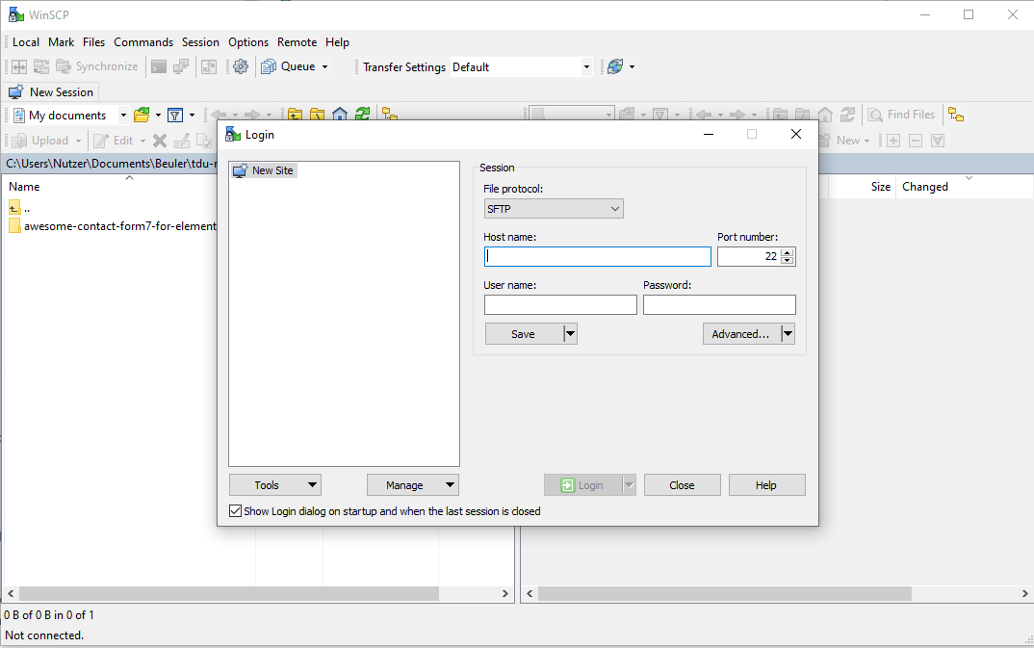The width and height of the screenshot is (1034, 648).
Task: Click the Delete X icon in local toolbar
Action: pos(160,141)
